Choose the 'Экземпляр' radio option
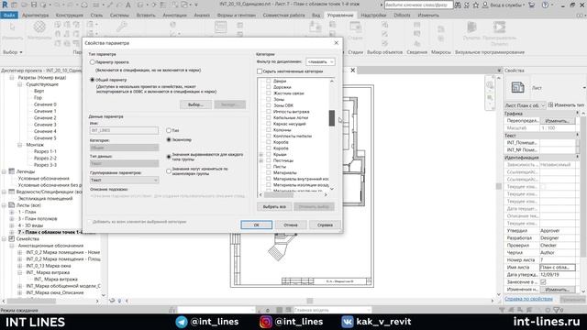The width and height of the screenshot is (587, 330). pyautogui.click(x=169, y=139)
